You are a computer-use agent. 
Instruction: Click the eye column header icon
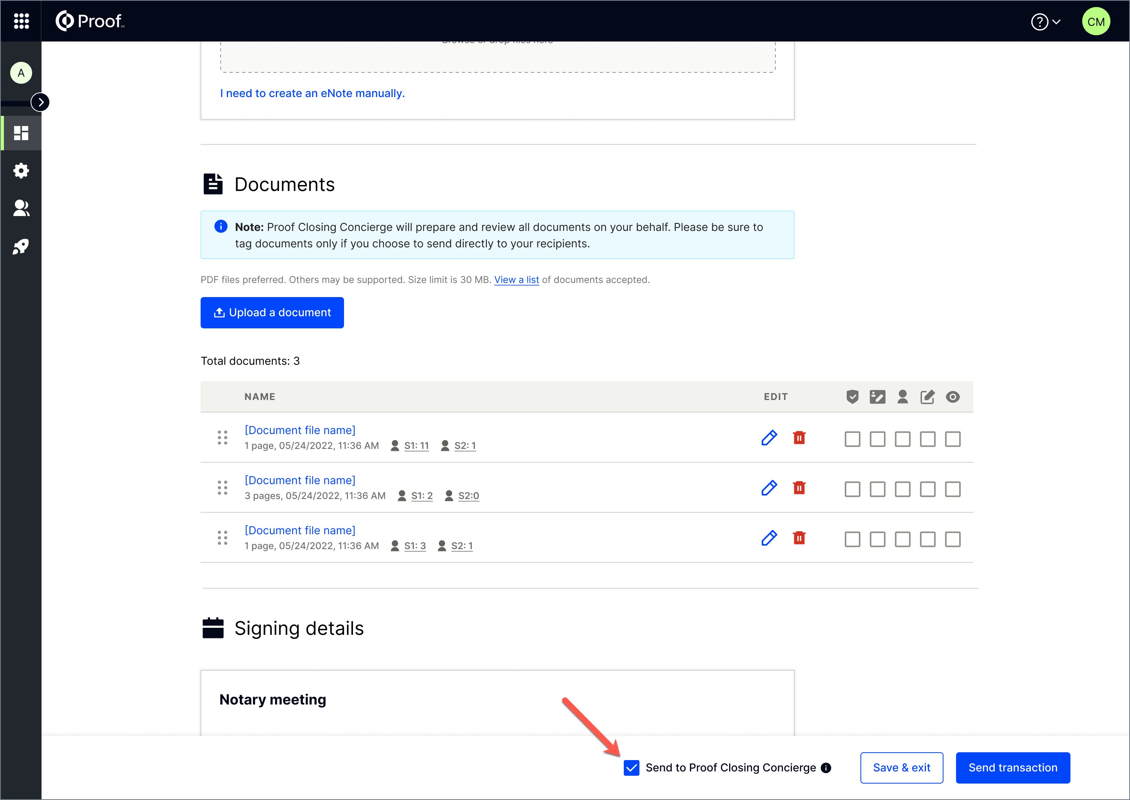tap(953, 397)
